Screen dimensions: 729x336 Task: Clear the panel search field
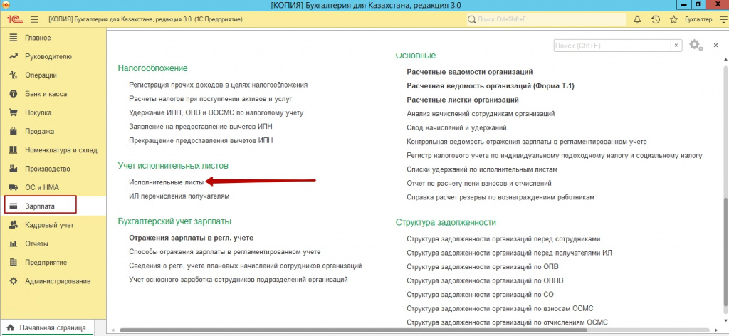point(676,46)
